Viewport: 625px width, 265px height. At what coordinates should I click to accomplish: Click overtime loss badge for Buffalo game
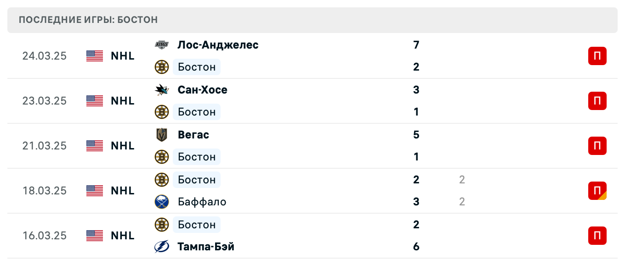597,191
